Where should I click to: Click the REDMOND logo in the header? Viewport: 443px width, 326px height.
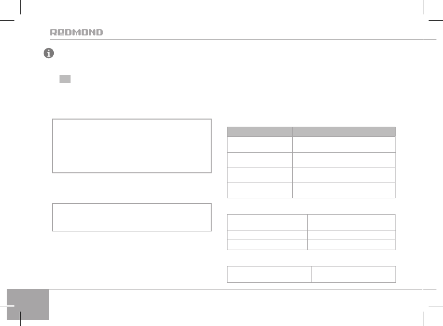tap(76, 33)
